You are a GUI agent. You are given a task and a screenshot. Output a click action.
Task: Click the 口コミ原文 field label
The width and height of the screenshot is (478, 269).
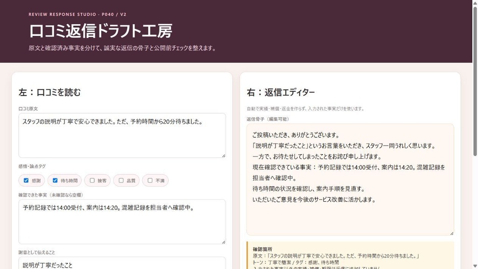[28, 108]
